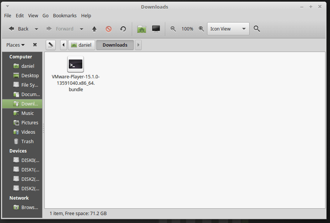This screenshot has width=330, height=223.
Task: Open the Places sidebar selector dropdown
Action: tap(15, 45)
